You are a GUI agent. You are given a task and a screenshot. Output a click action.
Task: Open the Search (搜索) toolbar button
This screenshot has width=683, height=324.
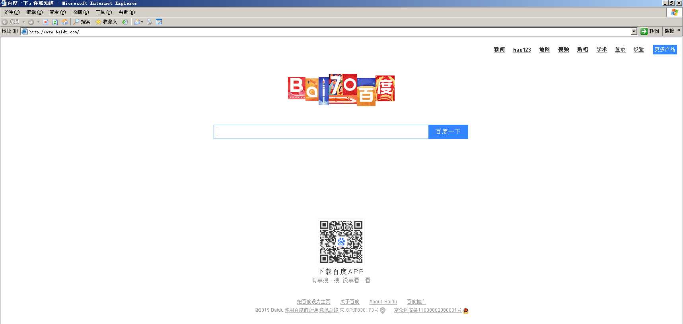coord(82,22)
